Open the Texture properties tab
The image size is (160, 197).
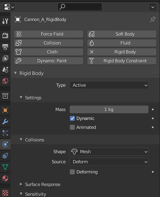click(x=5, y=193)
